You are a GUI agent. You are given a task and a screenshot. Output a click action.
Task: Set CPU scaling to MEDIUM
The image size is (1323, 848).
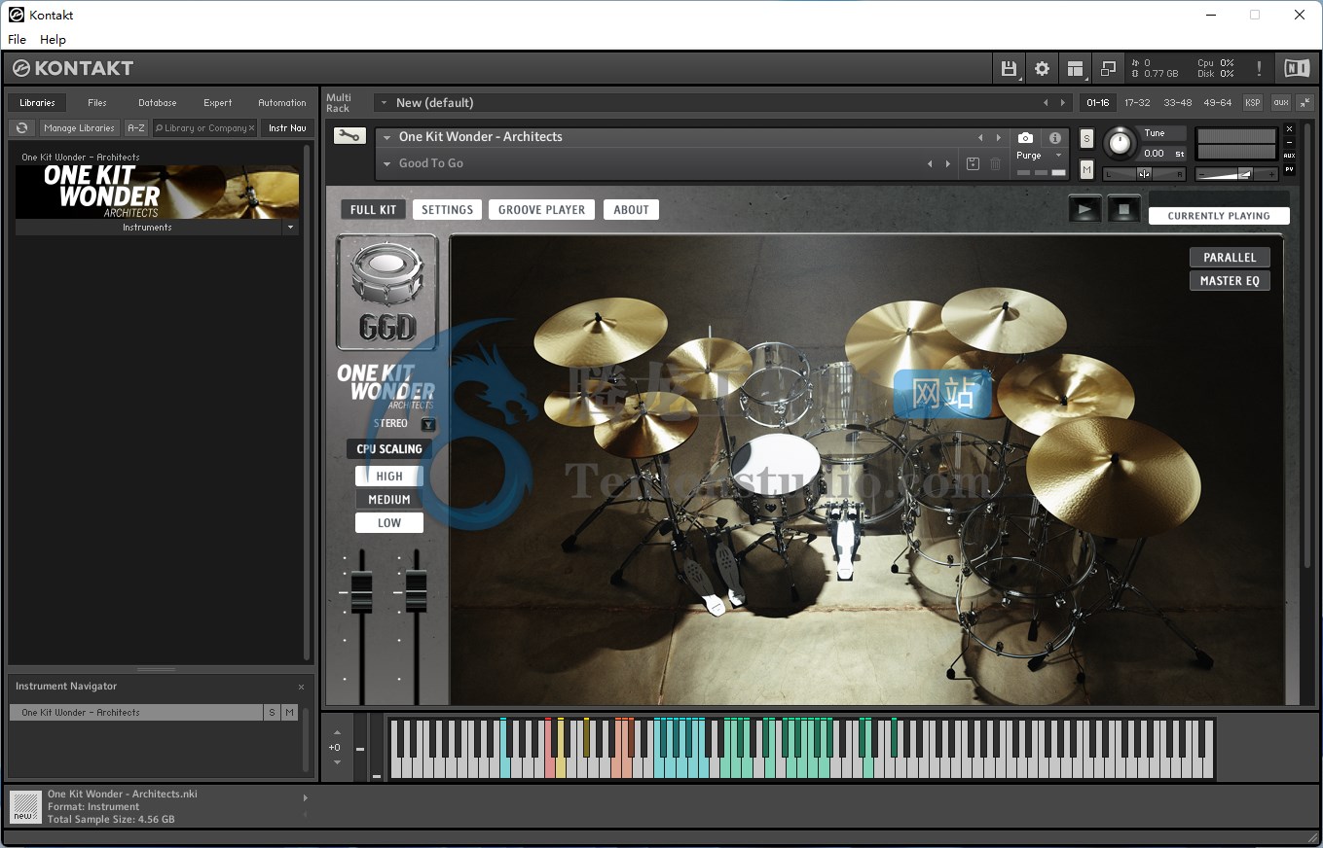389,500
